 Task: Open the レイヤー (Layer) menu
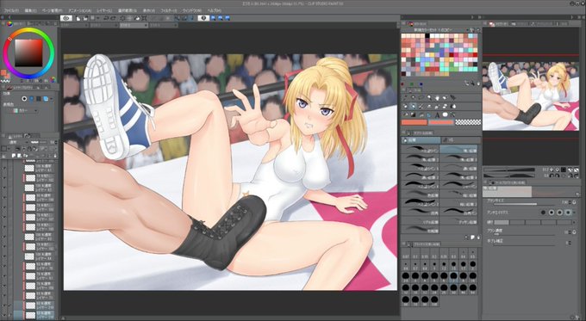[x=104, y=10]
